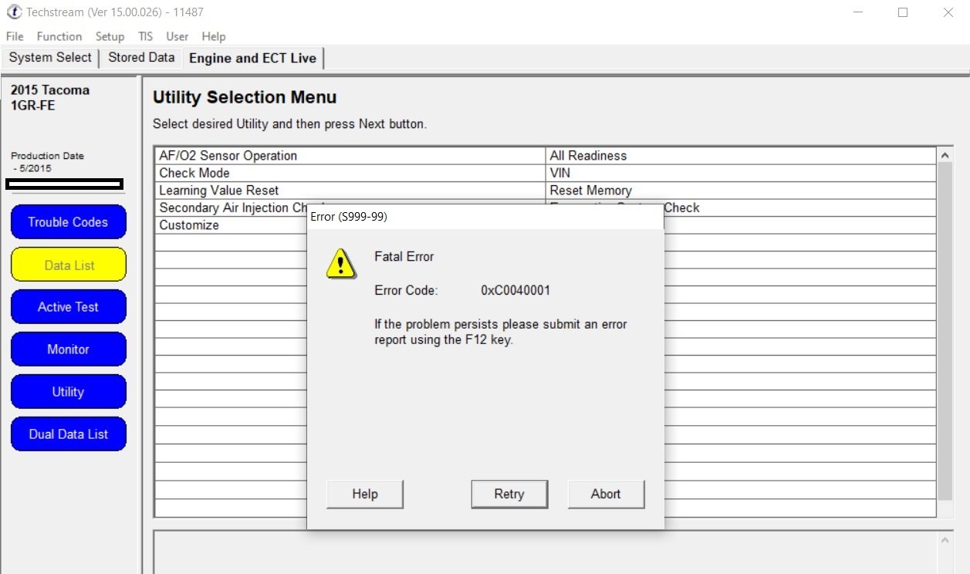Open the Active Test function
970x574 pixels.
point(68,307)
